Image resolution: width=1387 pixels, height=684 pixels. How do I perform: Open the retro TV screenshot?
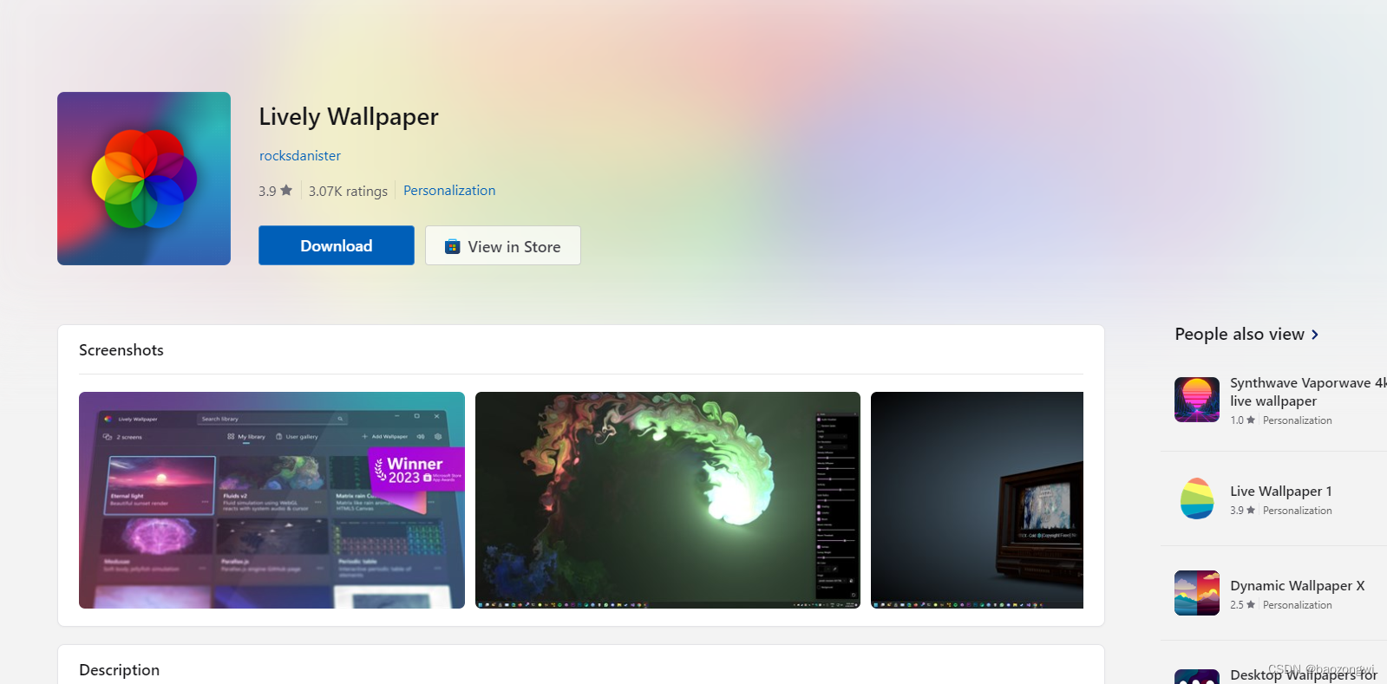tap(977, 500)
